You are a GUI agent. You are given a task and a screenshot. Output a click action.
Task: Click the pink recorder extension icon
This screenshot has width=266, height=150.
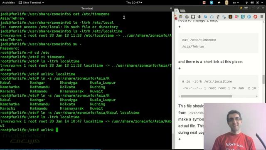236,17
